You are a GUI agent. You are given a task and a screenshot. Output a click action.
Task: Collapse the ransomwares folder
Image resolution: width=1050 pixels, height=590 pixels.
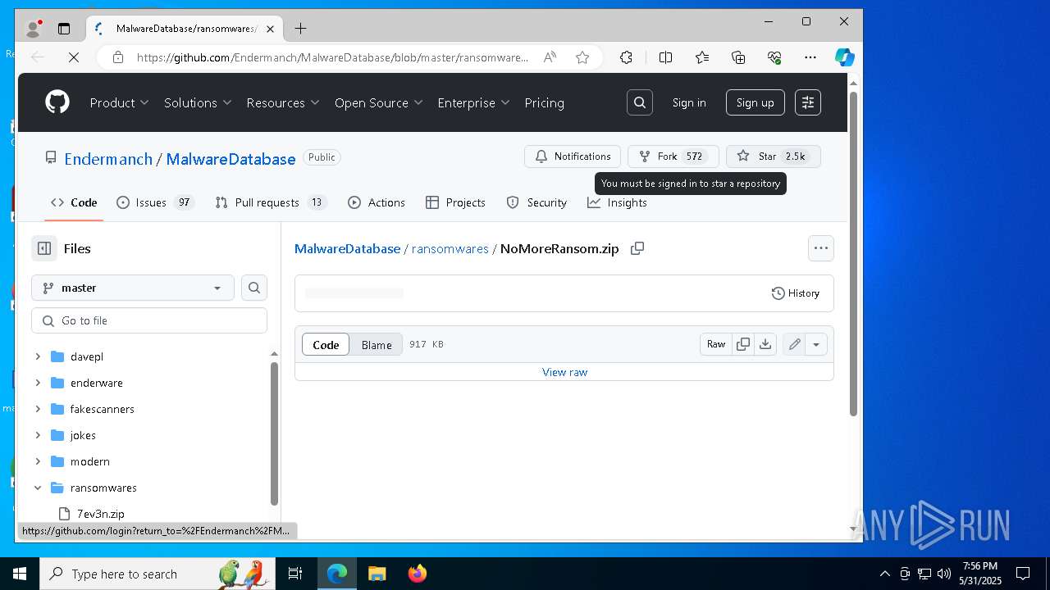pyautogui.click(x=38, y=488)
